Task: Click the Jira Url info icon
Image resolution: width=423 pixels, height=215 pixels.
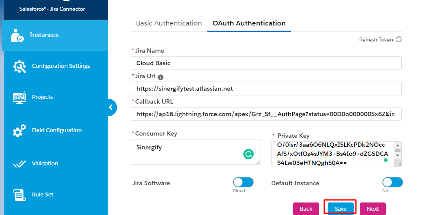Action: pyautogui.click(x=161, y=77)
